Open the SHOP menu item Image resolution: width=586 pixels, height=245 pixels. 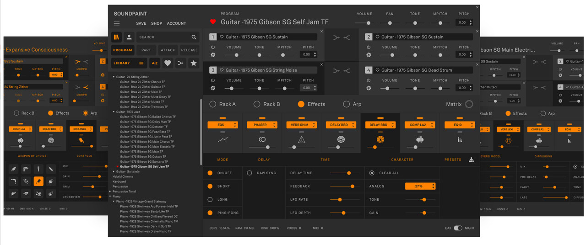tap(157, 23)
